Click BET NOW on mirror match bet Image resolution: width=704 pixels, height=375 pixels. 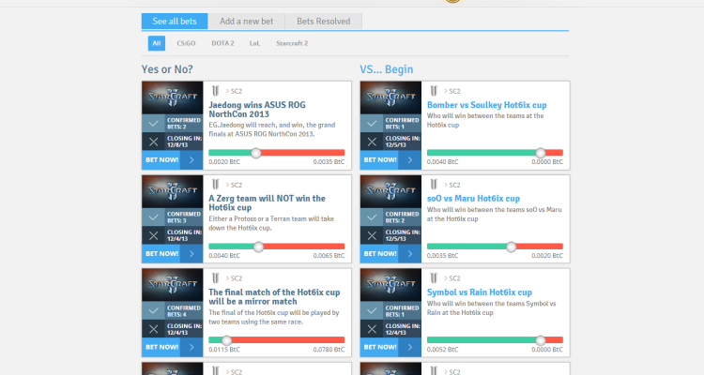click(161, 347)
